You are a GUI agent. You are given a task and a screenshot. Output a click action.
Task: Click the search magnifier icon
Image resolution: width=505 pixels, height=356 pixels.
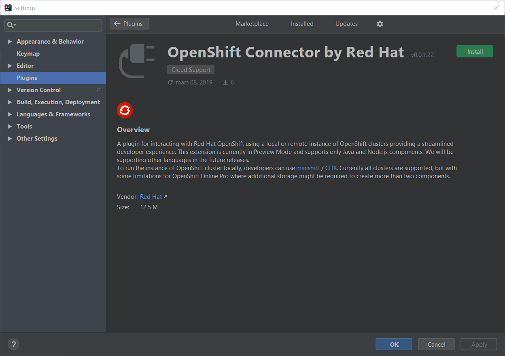pyautogui.click(x=11, y=25)
